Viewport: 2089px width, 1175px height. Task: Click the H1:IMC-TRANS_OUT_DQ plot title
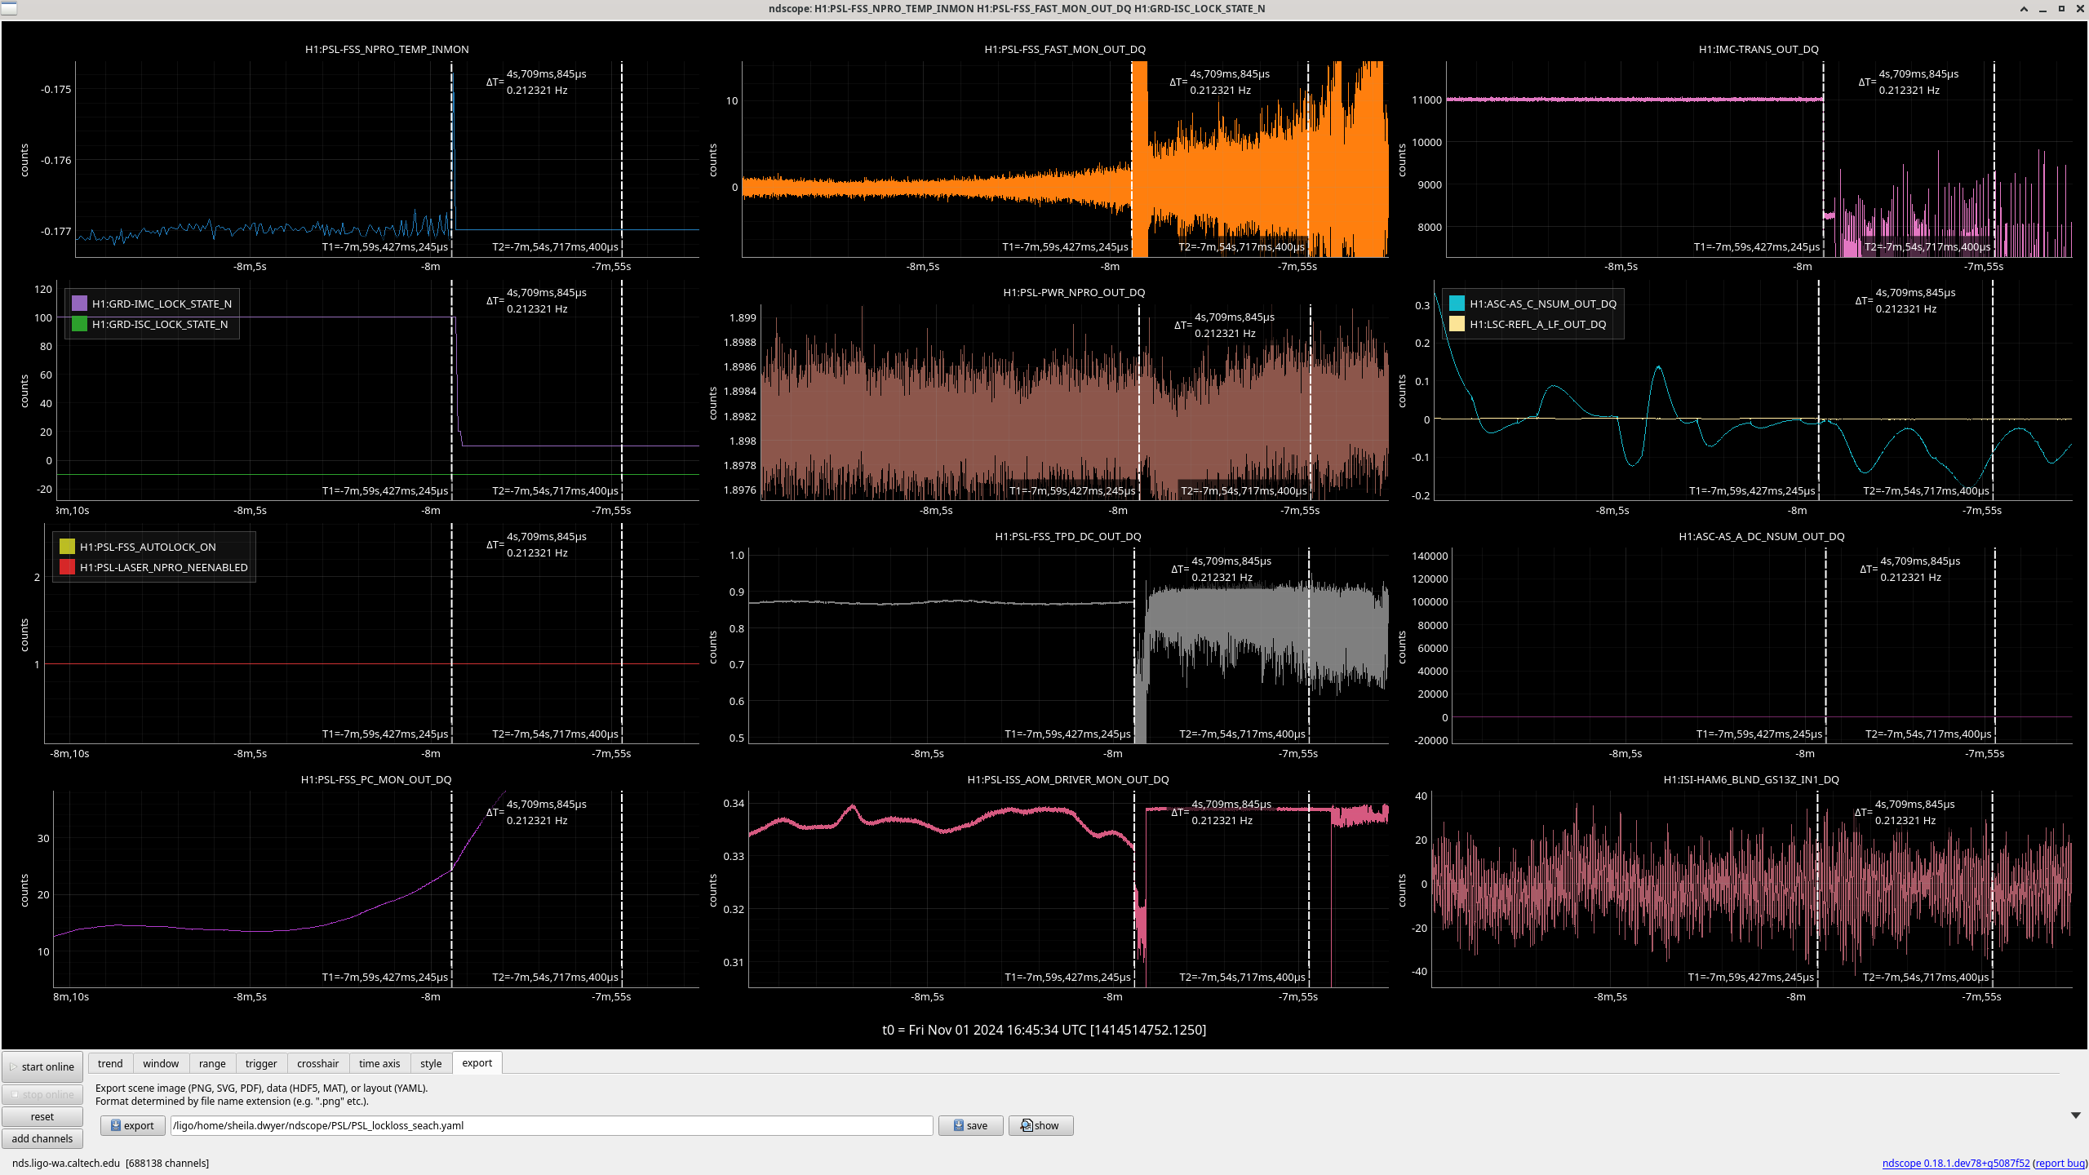click(1759, 49)
